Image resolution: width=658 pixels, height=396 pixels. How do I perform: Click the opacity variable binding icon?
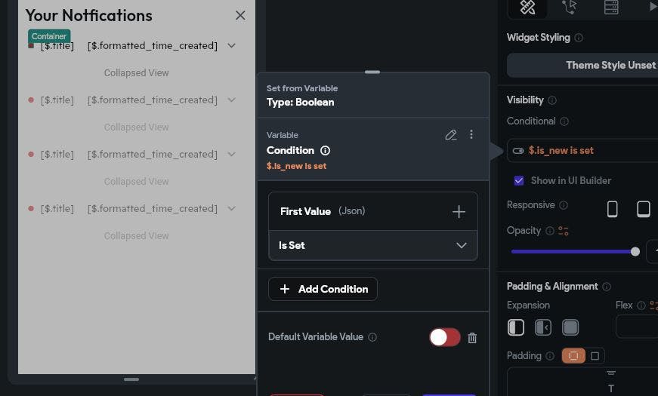point(563,231)
